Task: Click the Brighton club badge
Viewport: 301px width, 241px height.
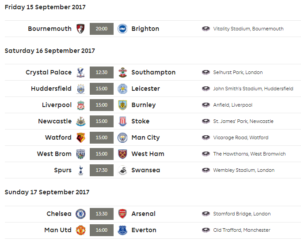Action: coord(122,29)
